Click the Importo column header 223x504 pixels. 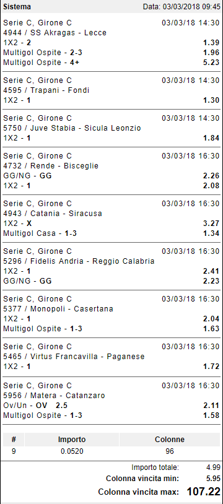pyautogui.click(x=72, y=440)
